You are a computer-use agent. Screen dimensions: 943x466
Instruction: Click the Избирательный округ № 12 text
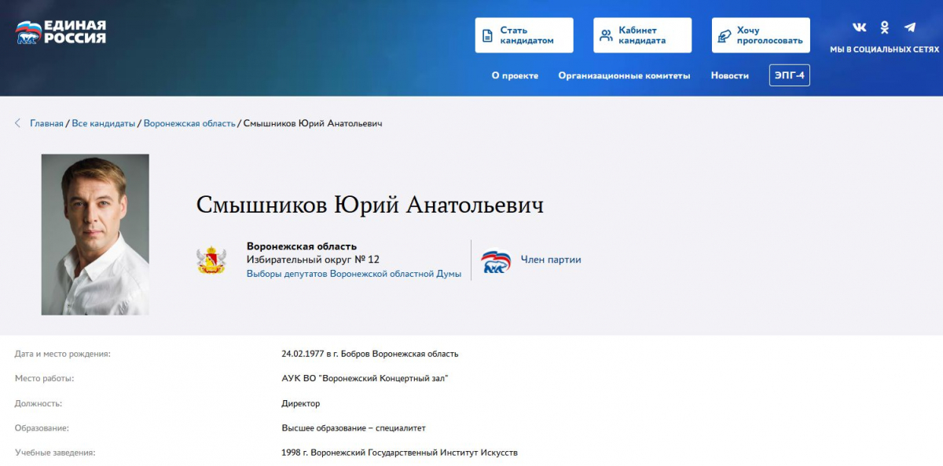pyautogui.click(x=313, y=260)
